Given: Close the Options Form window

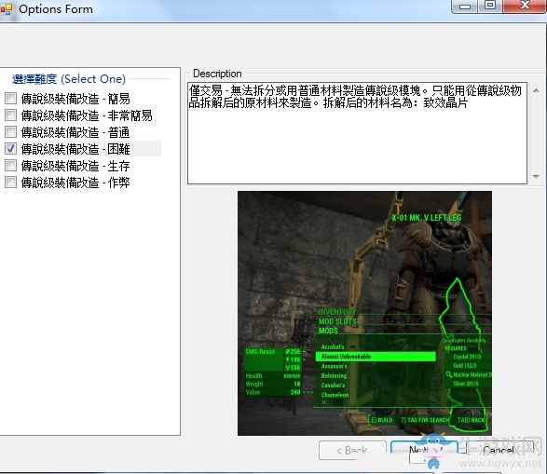Looking at the screenshot, I should point(525,6).
